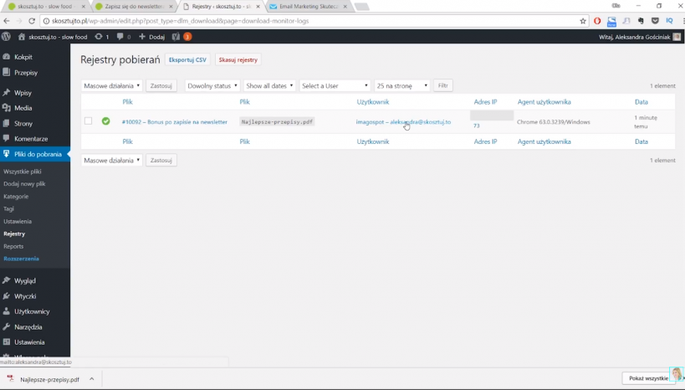685x390 pixels.
Task: Switch to Email Marketing tab
Action: pos(309,7)
